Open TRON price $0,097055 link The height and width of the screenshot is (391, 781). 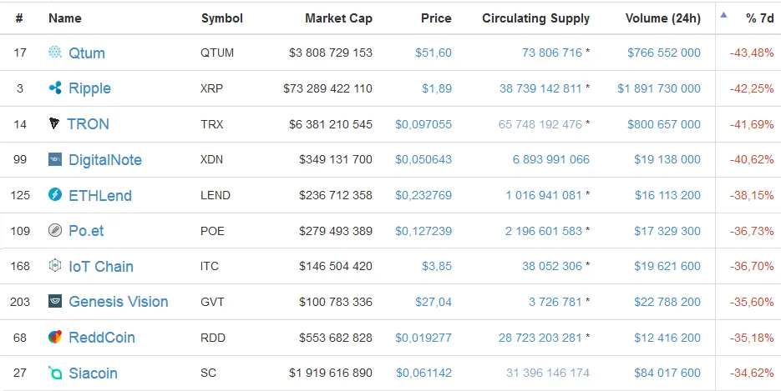[423, 124]
